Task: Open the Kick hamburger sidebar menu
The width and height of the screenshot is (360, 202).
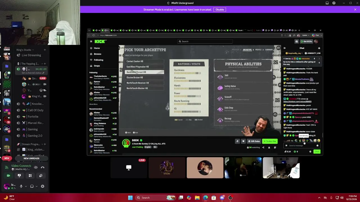Action: click(91, 42)
